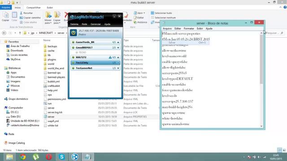Open the Hamachi taskbar icon
The image size is (287, 161).
coord(75,157)
